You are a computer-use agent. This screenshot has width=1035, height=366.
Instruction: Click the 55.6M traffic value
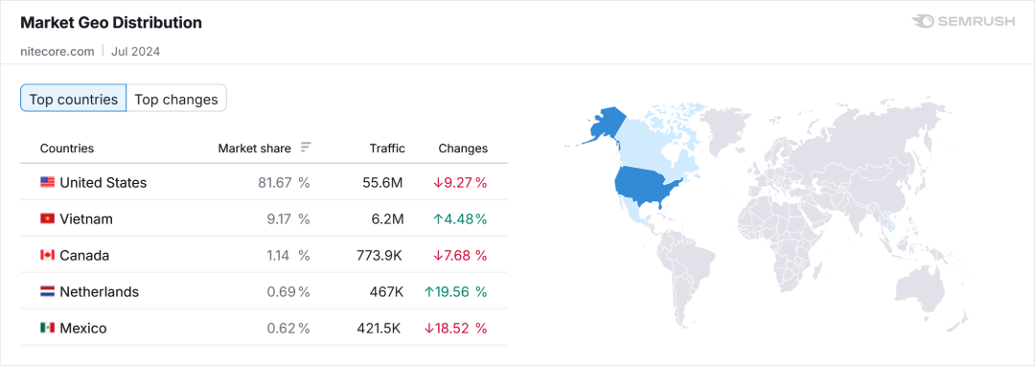tap(382, 183)
